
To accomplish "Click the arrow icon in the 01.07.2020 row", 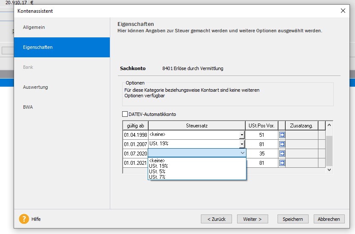I will (x=282, y=153).
